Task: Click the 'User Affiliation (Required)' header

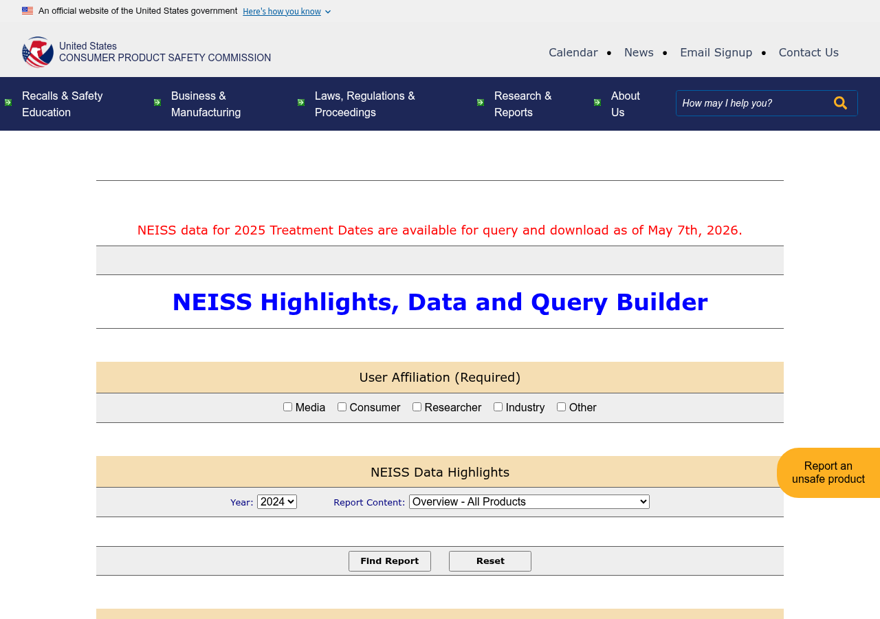Action: 440,378
